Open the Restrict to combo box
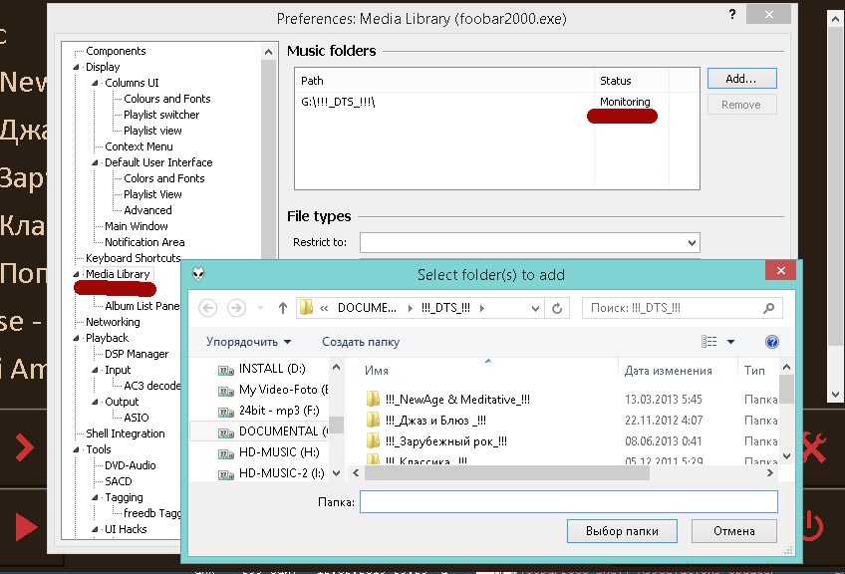Viewport: 845px width, 574px height. coord(530,242)
